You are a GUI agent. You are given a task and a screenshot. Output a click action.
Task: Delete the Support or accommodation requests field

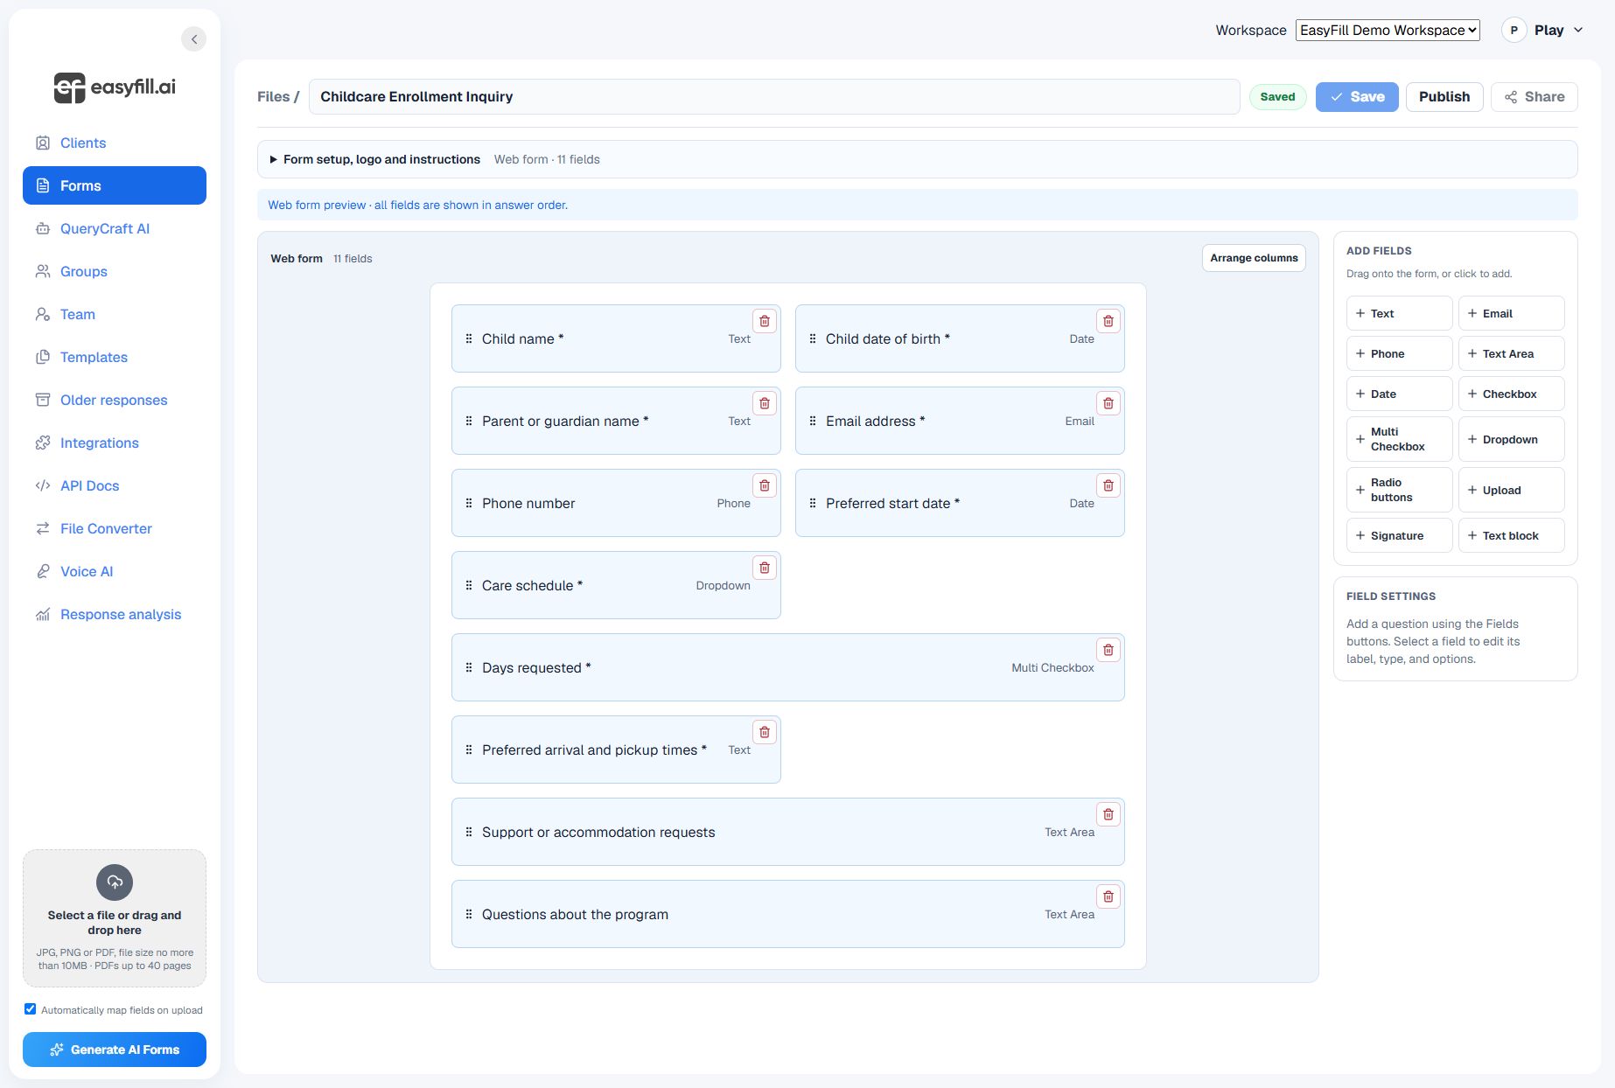1108,814
